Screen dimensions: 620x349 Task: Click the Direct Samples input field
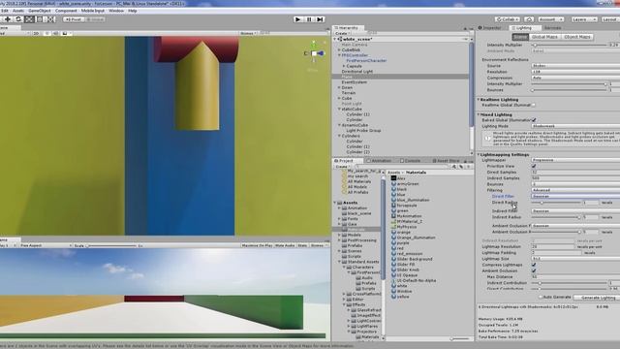tap(575, 173)
